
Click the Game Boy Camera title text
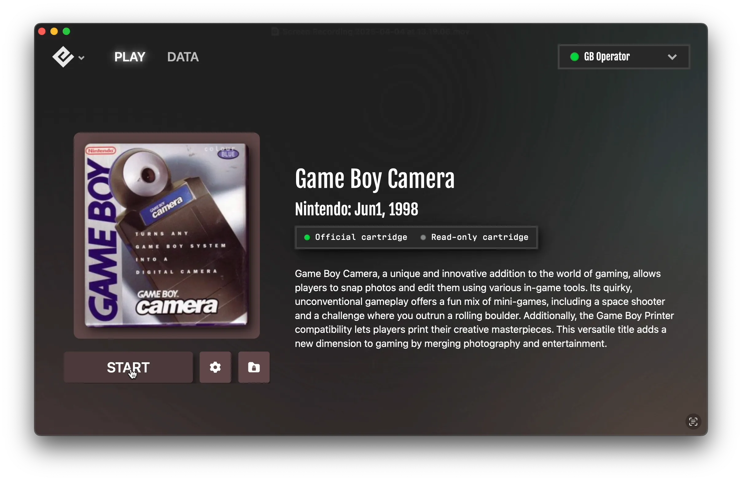(374, 179)
